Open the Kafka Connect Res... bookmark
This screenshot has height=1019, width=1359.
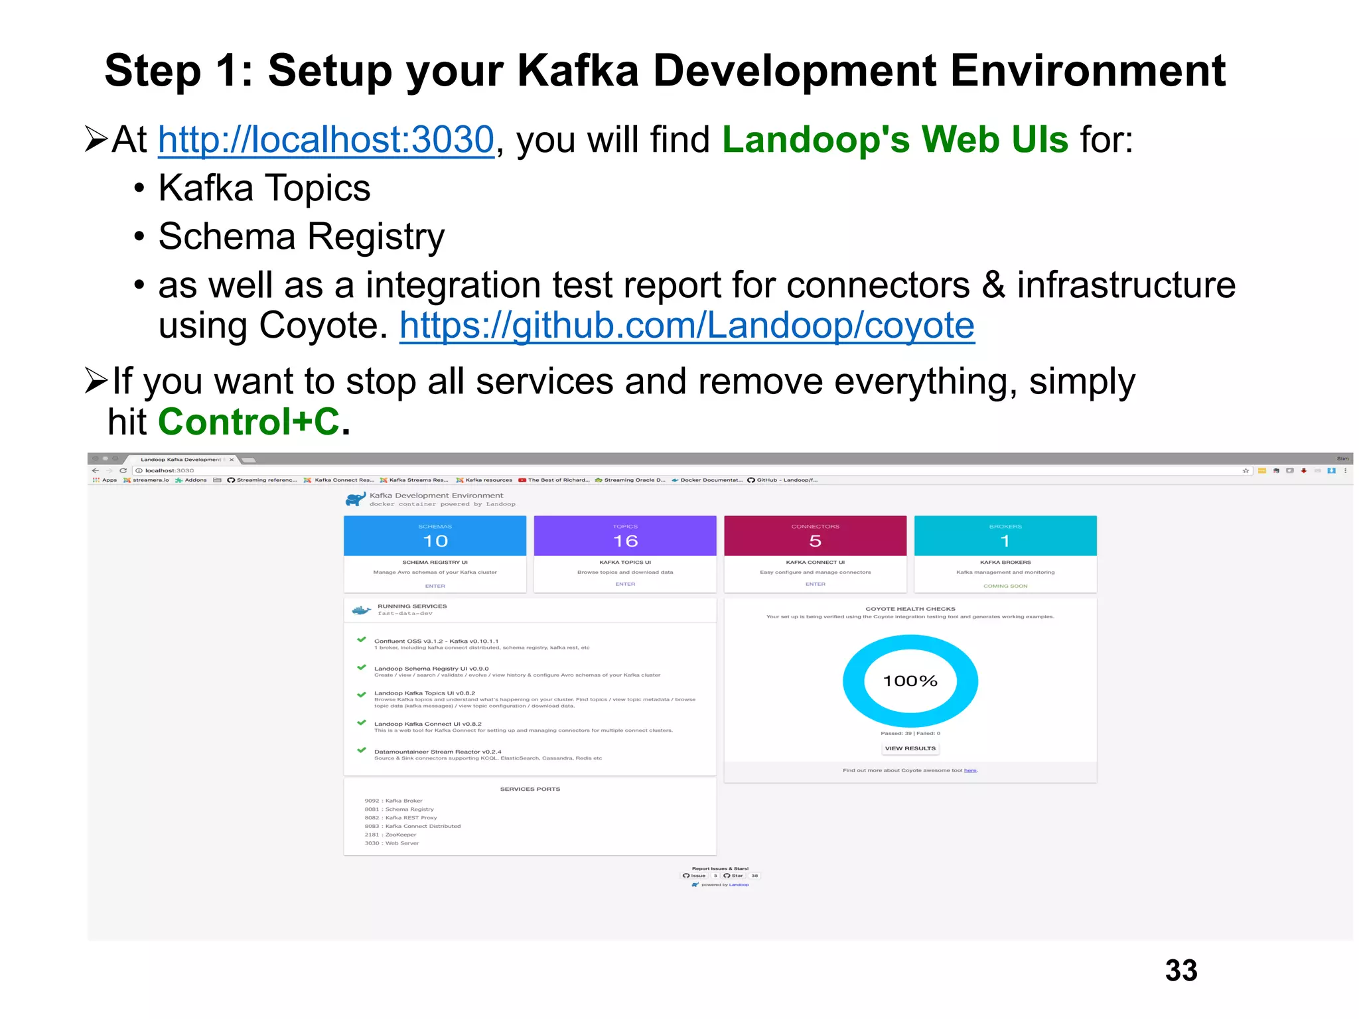coord(339,480)
